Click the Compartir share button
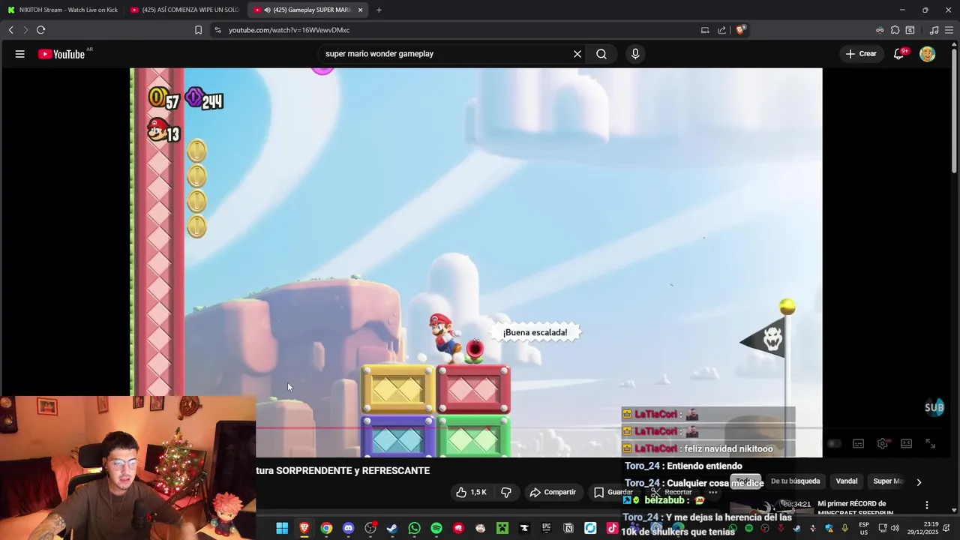 pos(553,492)
